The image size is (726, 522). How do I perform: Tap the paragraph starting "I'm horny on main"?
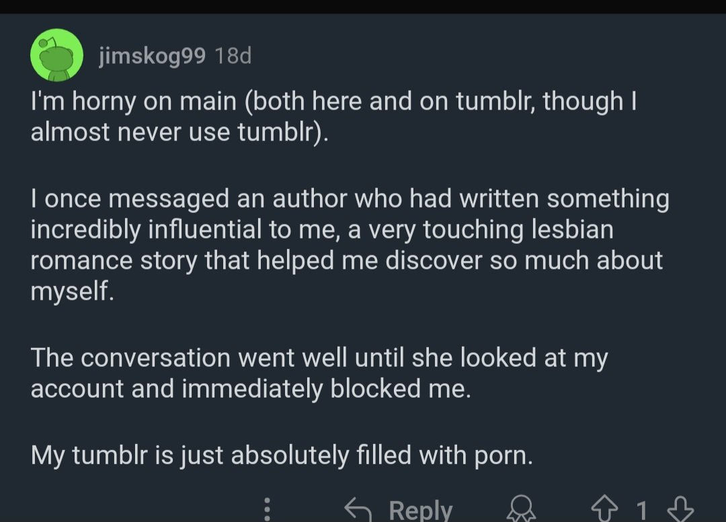click(x=333, y=116)
